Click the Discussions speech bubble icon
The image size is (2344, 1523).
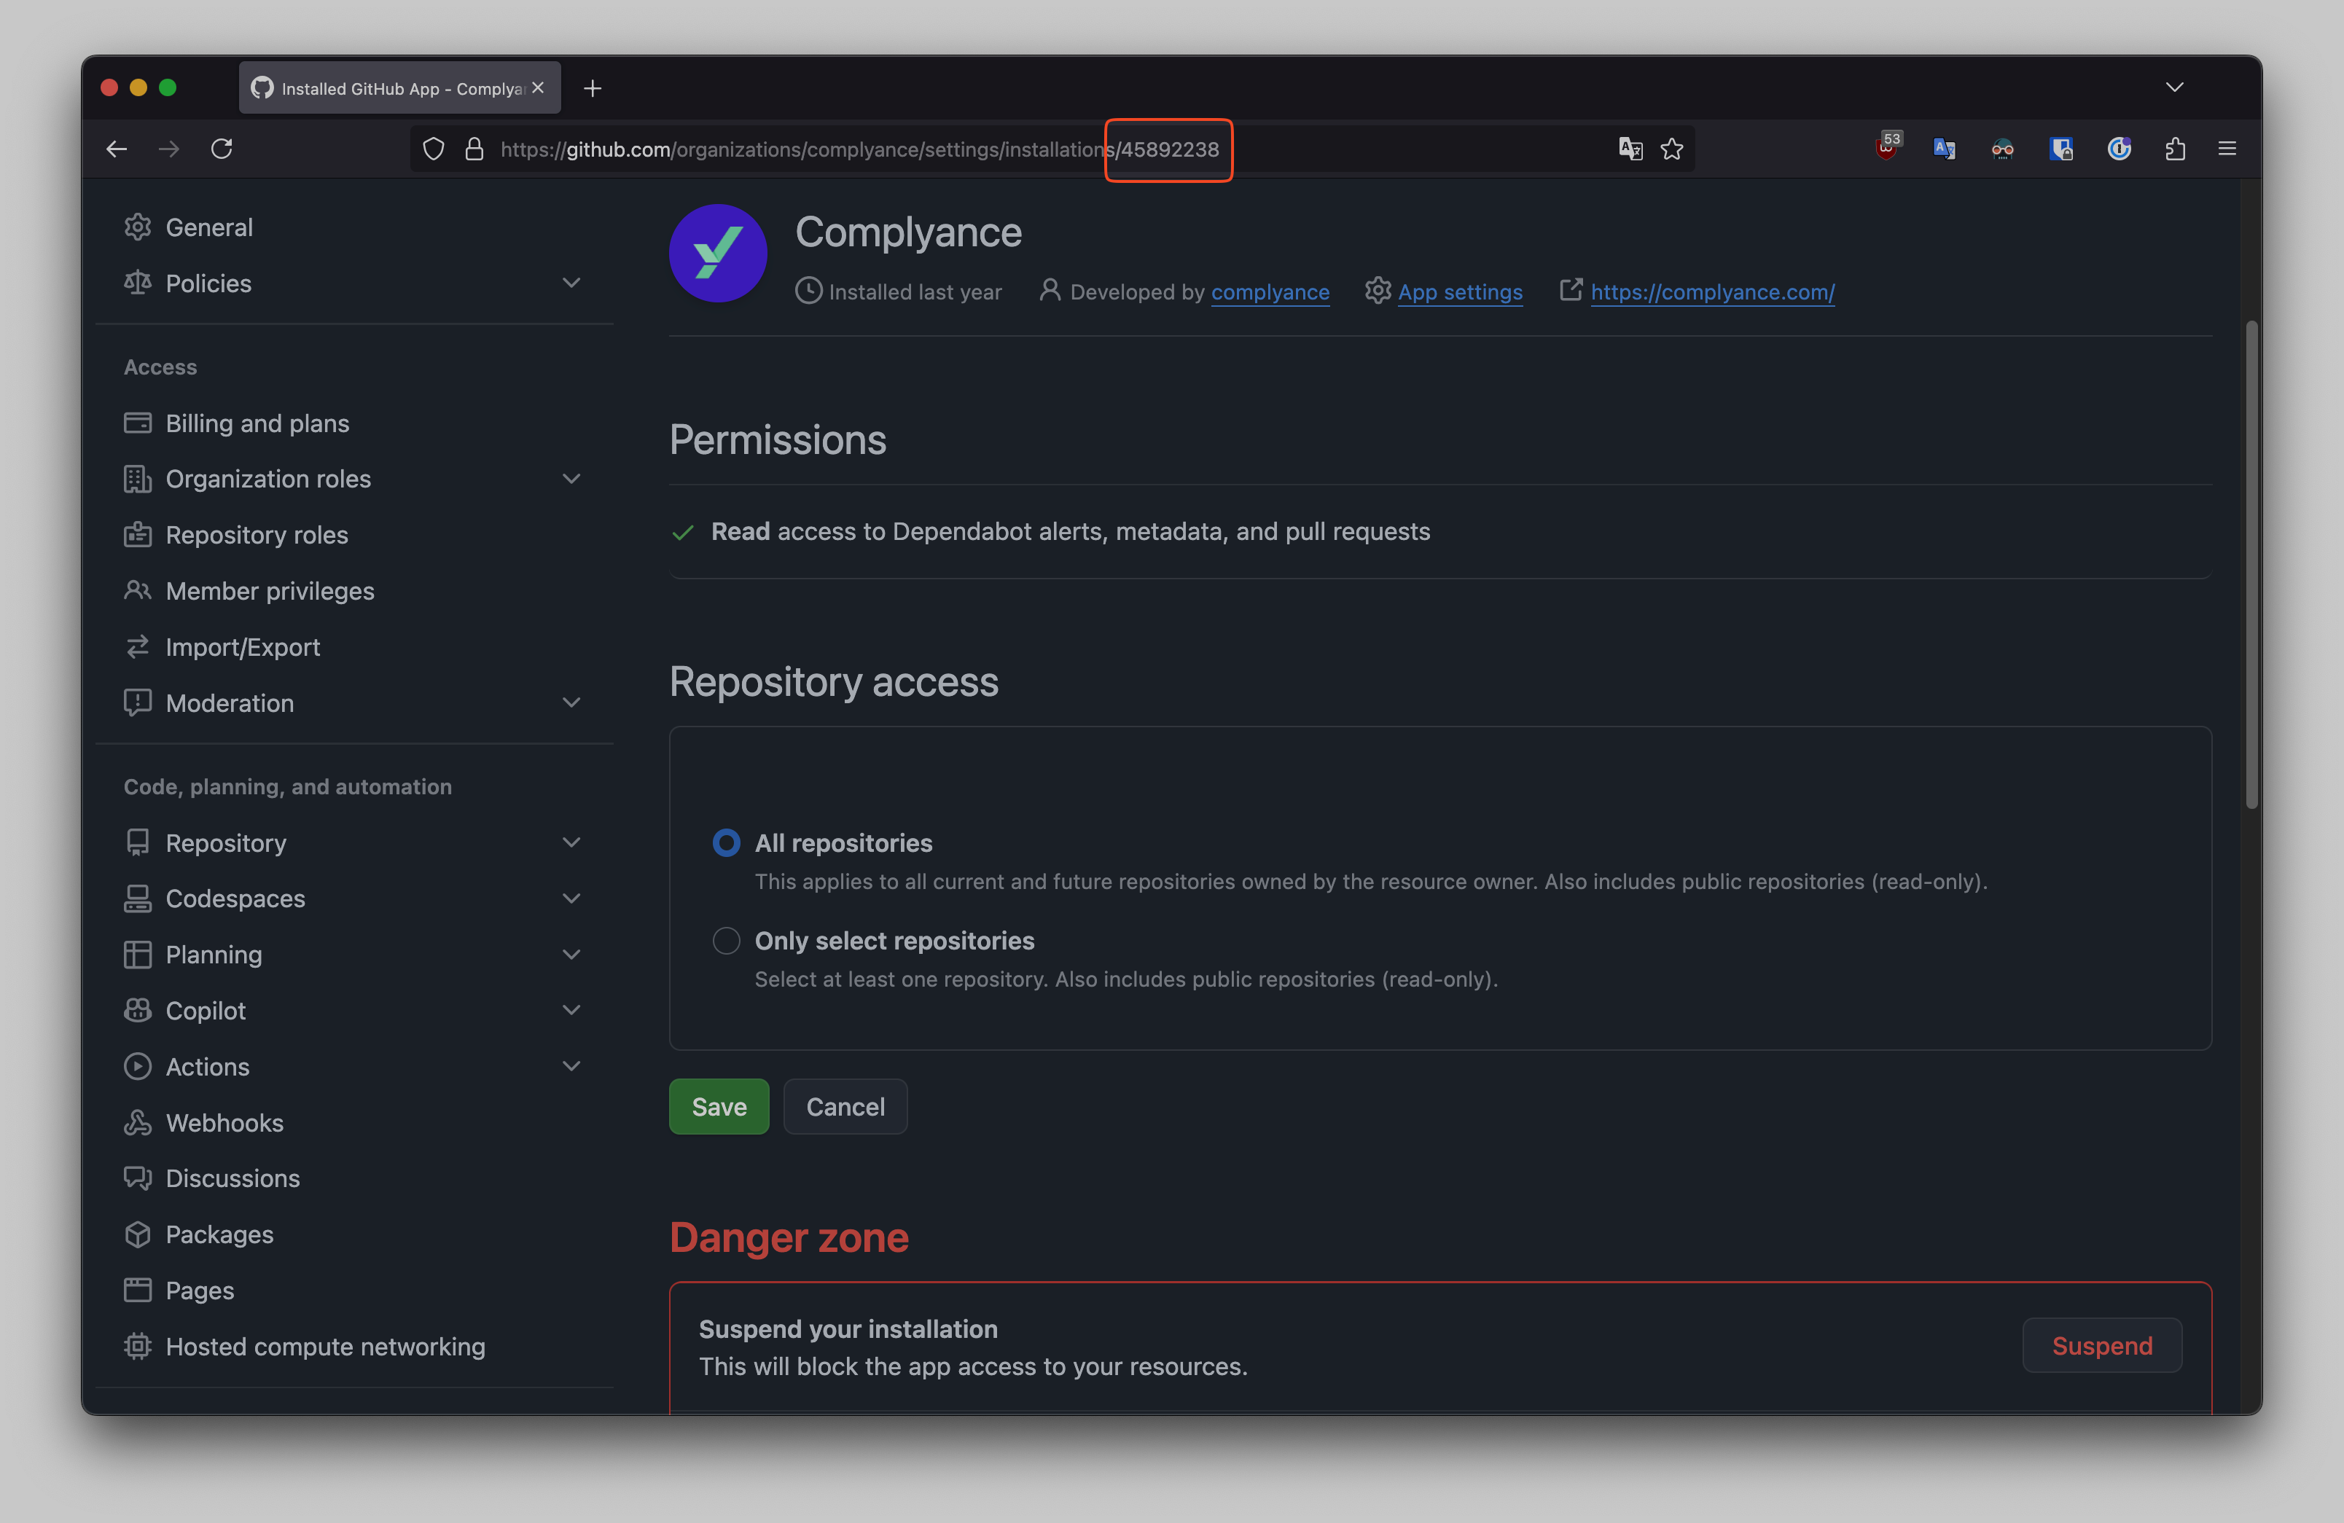coord(138,1178)
